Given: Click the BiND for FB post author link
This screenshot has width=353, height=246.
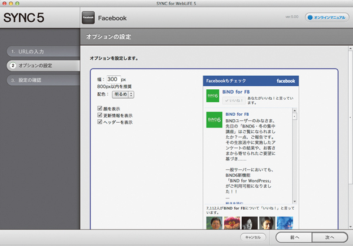Looking at the screenshot, I should coord(237,114).
